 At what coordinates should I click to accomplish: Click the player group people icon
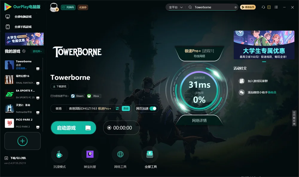(242, 81)
